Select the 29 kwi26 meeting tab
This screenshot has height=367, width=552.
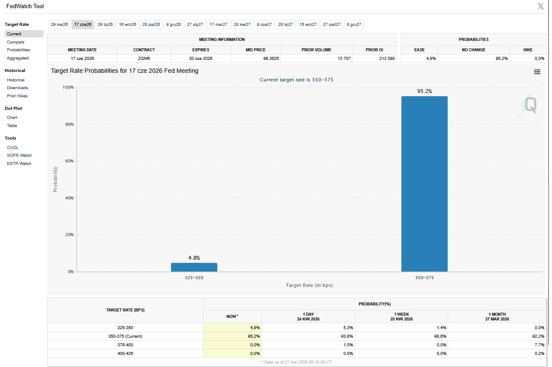pyautogui.click(x=59, y=25)
